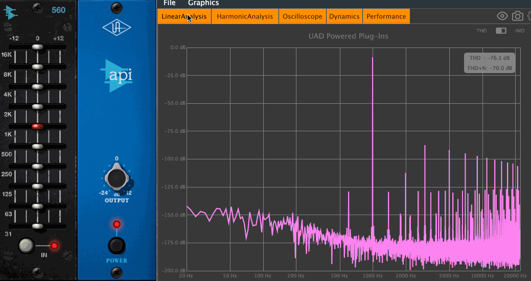Switch to the Dynamics tab
531x281 pixels.
pos(344,16)
